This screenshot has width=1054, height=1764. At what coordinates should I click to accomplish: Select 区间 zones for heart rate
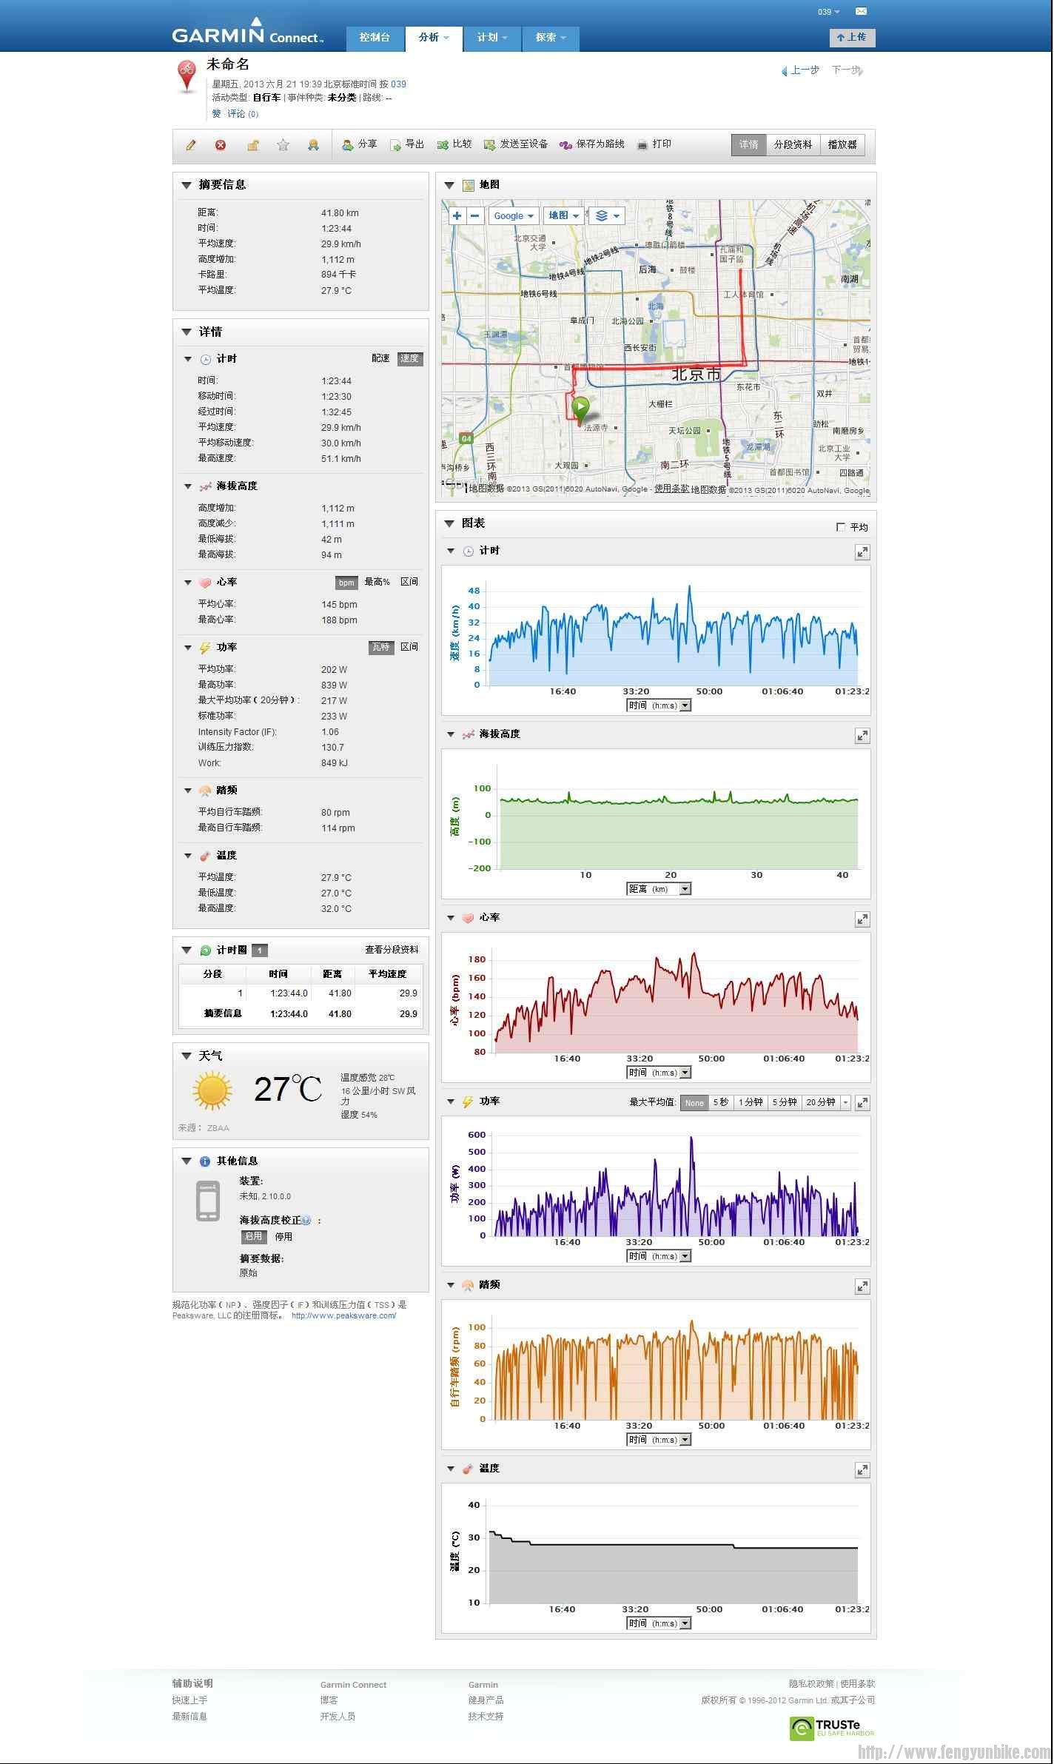click(x=409, y=582)
